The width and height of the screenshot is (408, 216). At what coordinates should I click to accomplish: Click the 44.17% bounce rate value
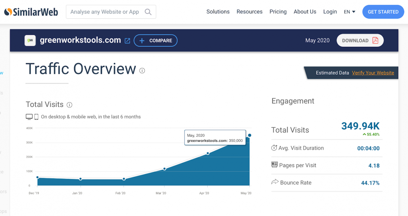[370, 183]
